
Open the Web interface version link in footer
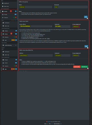coord(61,124)
